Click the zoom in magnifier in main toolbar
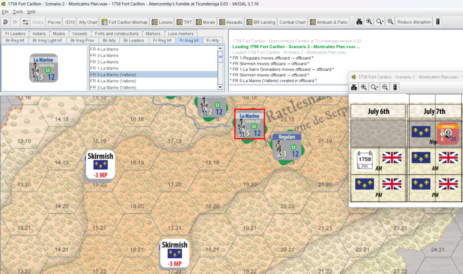Screen dimensions: 463x274 369,22
